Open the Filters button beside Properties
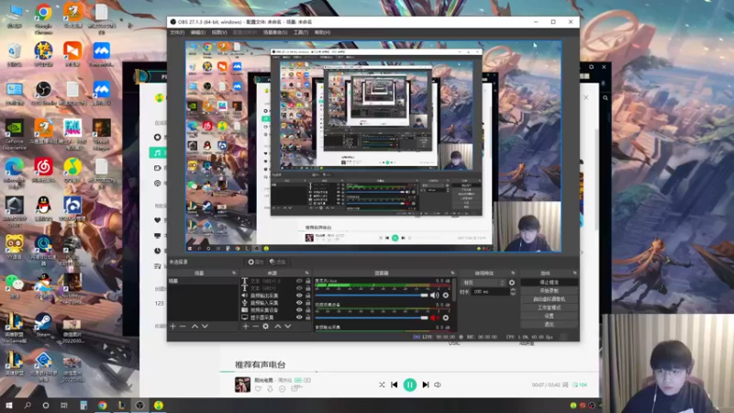The image size is (734, 413). [x=278, y=262]
